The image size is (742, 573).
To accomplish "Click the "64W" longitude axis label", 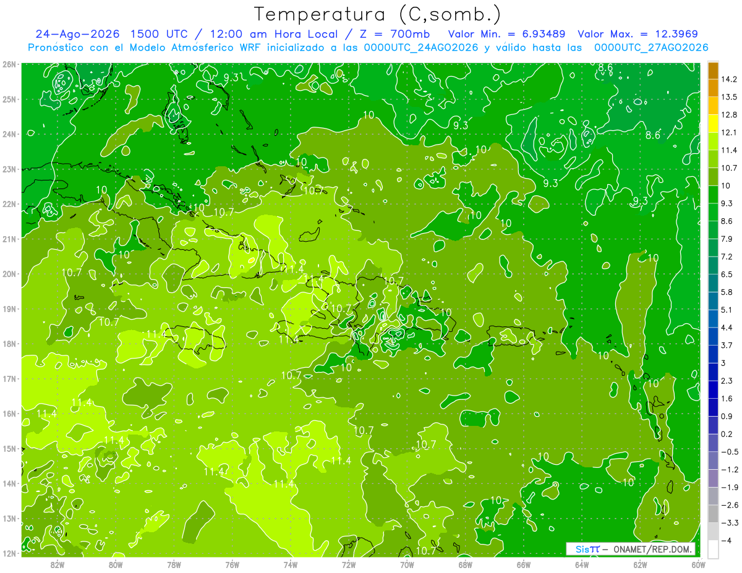I will (x=582, y=564).
